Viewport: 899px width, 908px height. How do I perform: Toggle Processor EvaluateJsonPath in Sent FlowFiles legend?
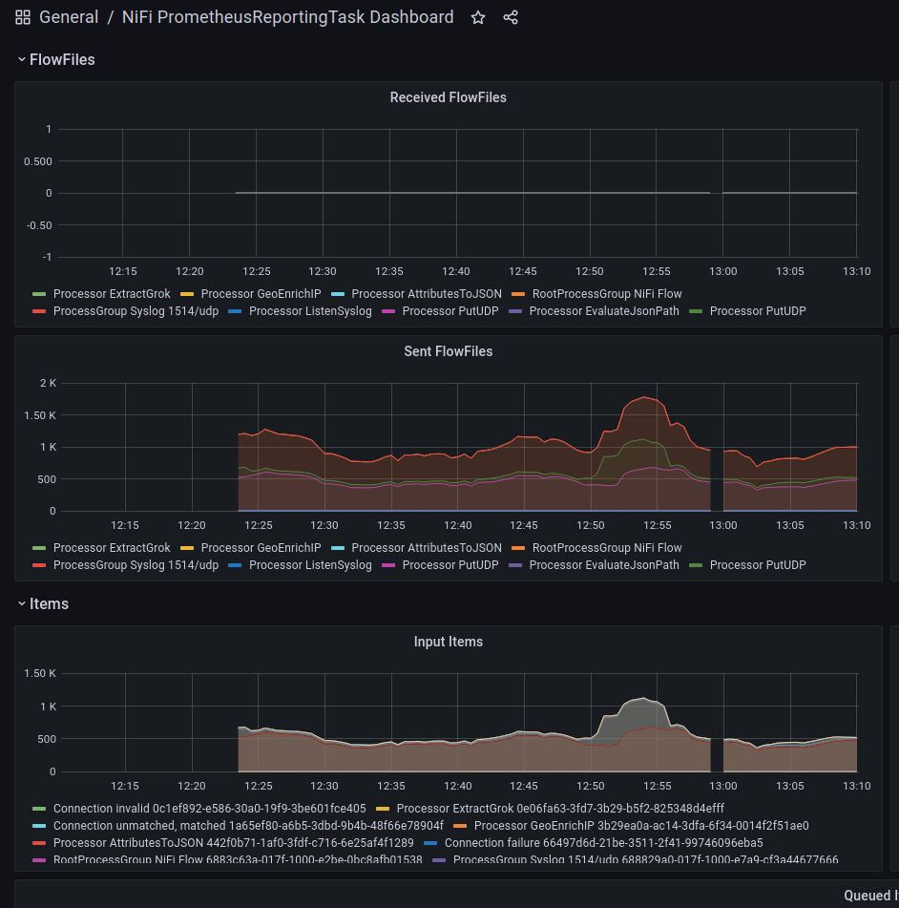coord(604,565)
